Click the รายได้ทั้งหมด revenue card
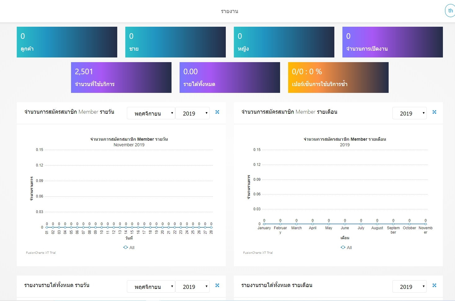The image size is (455, 301). click(x=230, y=77)
